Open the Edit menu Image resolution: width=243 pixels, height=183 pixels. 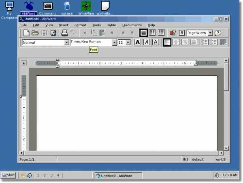36,25
